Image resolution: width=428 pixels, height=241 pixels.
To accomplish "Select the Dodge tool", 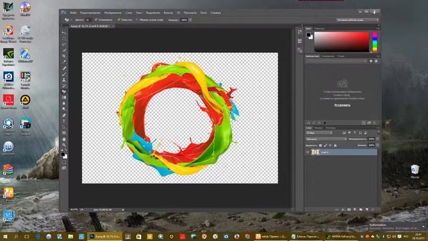I will [x=64, y=109].
